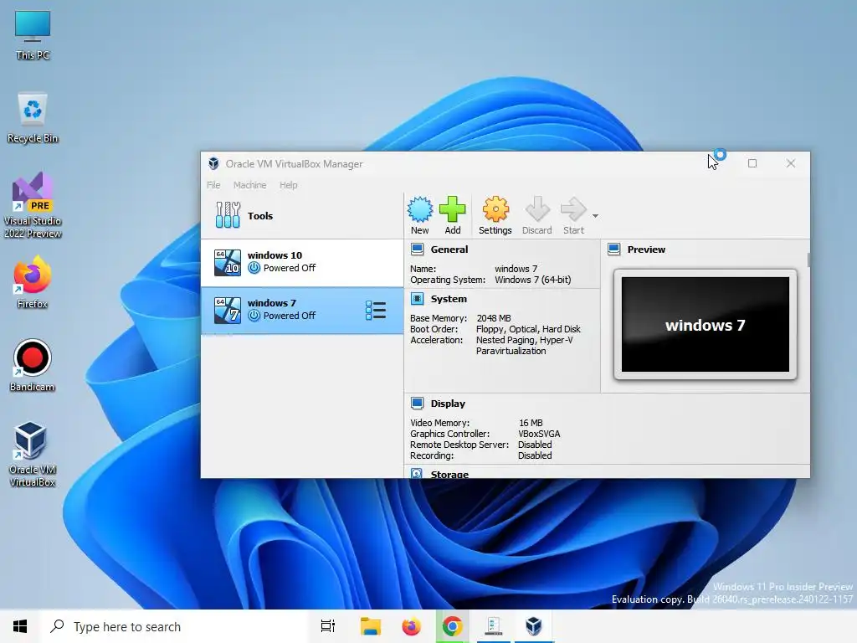
Task: Click the windows 7 preview thumbnail
Action: tap(705, 324)
